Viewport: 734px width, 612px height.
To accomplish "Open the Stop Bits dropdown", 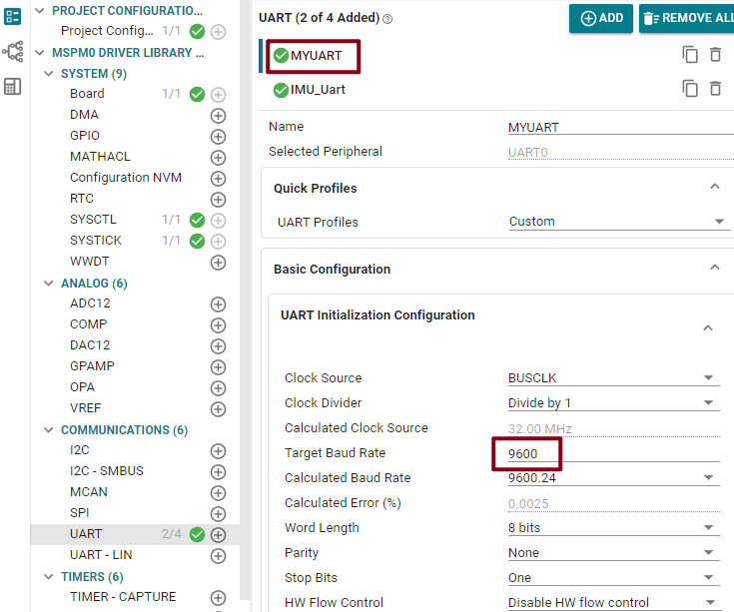I will pyautogui.click(x=614, y=577).
